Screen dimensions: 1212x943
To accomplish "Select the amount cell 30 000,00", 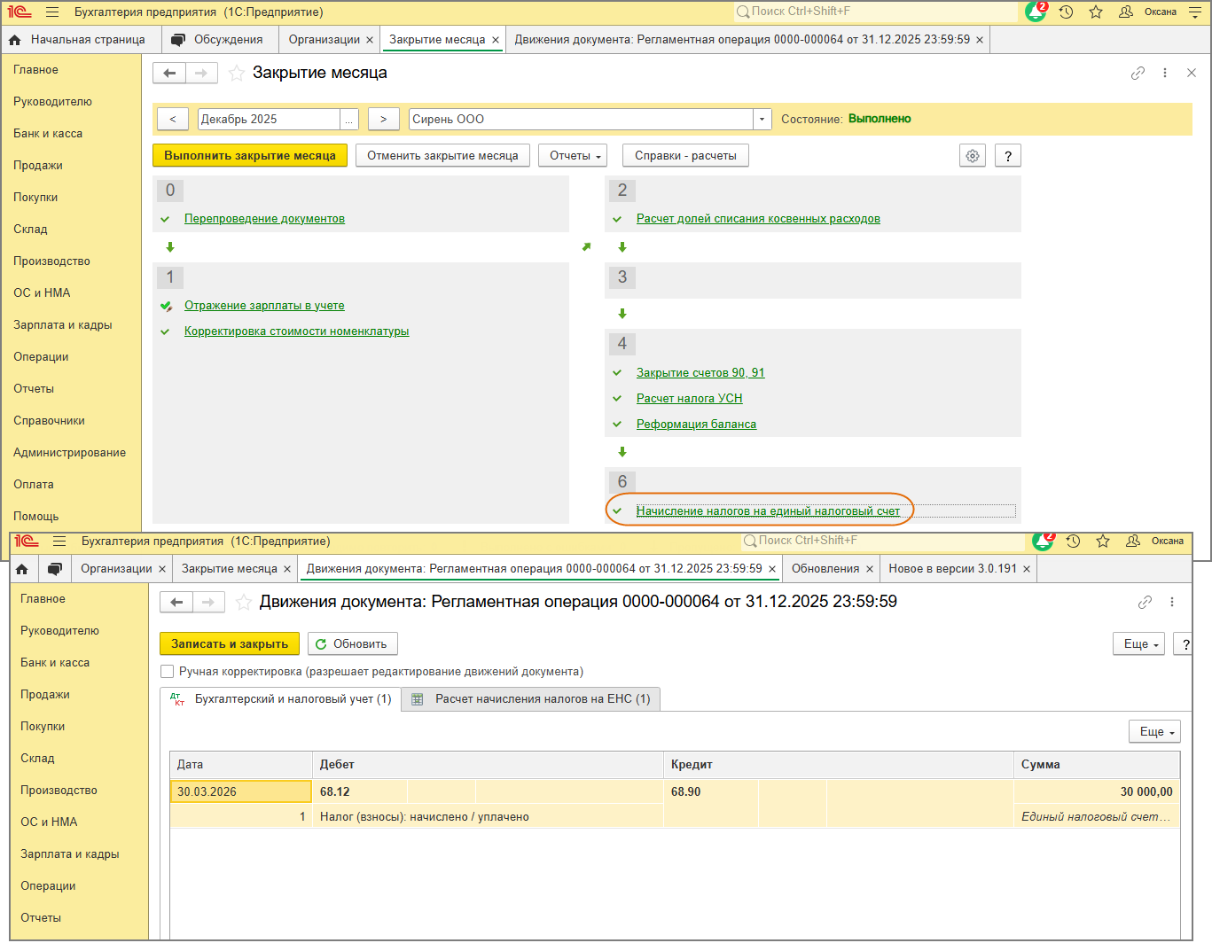I will (x=1097, y=792).
